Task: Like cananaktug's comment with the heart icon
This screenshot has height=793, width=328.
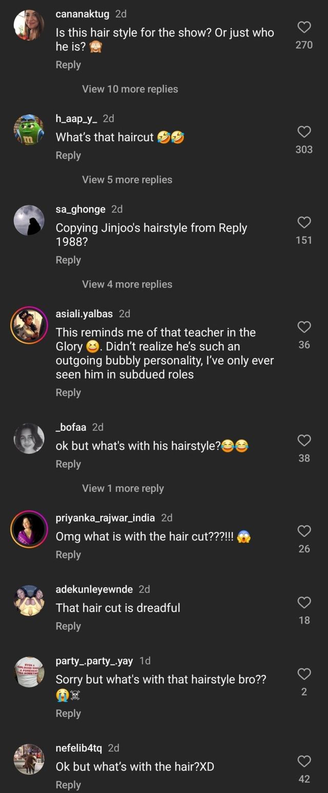Action: pyautogui.click(x=304, y=27)
